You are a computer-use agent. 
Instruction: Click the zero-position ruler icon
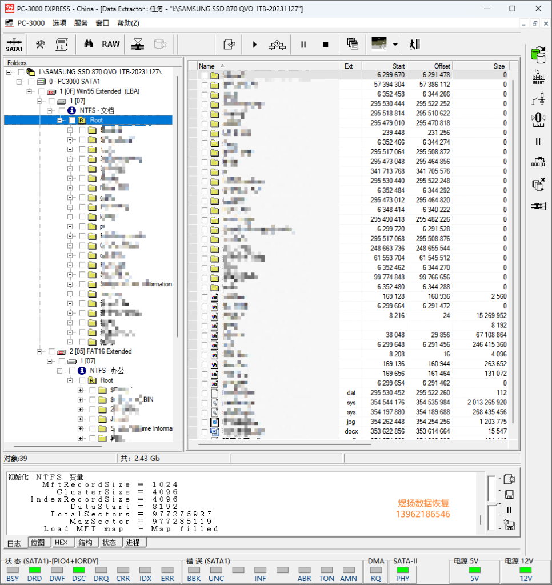pyautogui.click(x=538, y=120)
